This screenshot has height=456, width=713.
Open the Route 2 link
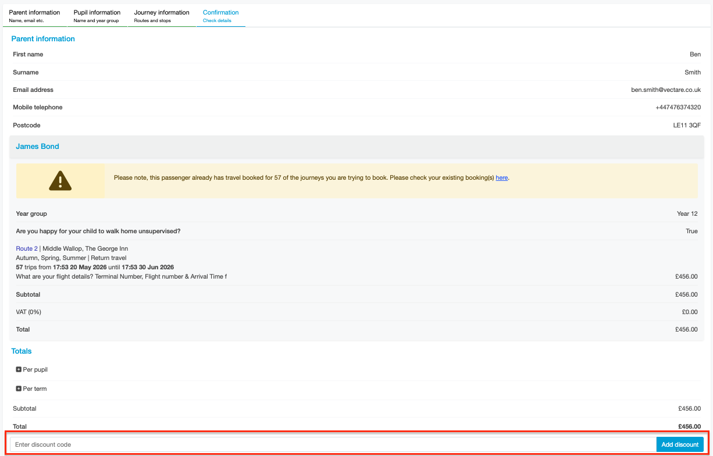(x=27, y=248)
